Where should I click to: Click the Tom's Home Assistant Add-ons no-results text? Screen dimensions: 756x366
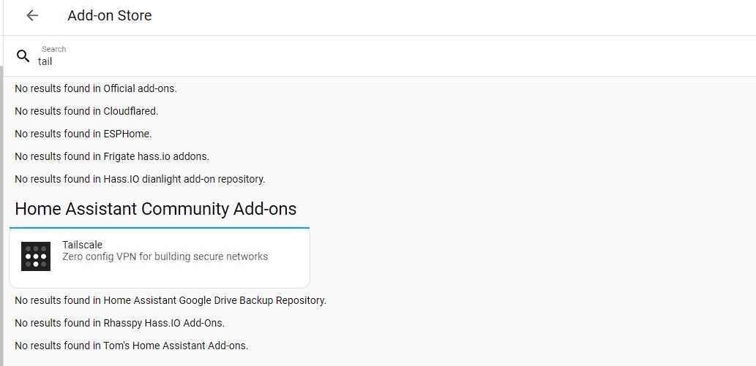click(x=132, y=346)
